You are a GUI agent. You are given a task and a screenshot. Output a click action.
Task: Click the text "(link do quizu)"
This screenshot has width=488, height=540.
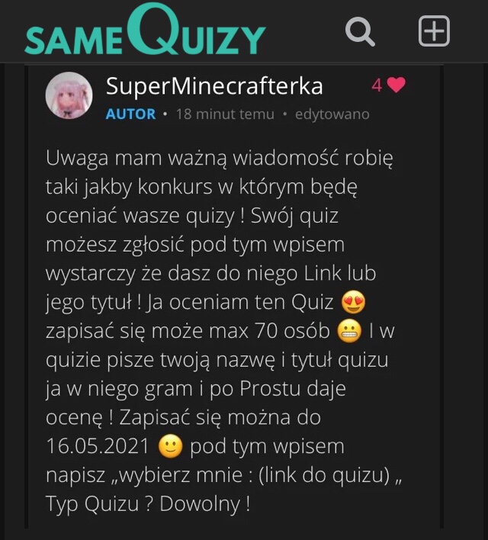tap(324, 475)
